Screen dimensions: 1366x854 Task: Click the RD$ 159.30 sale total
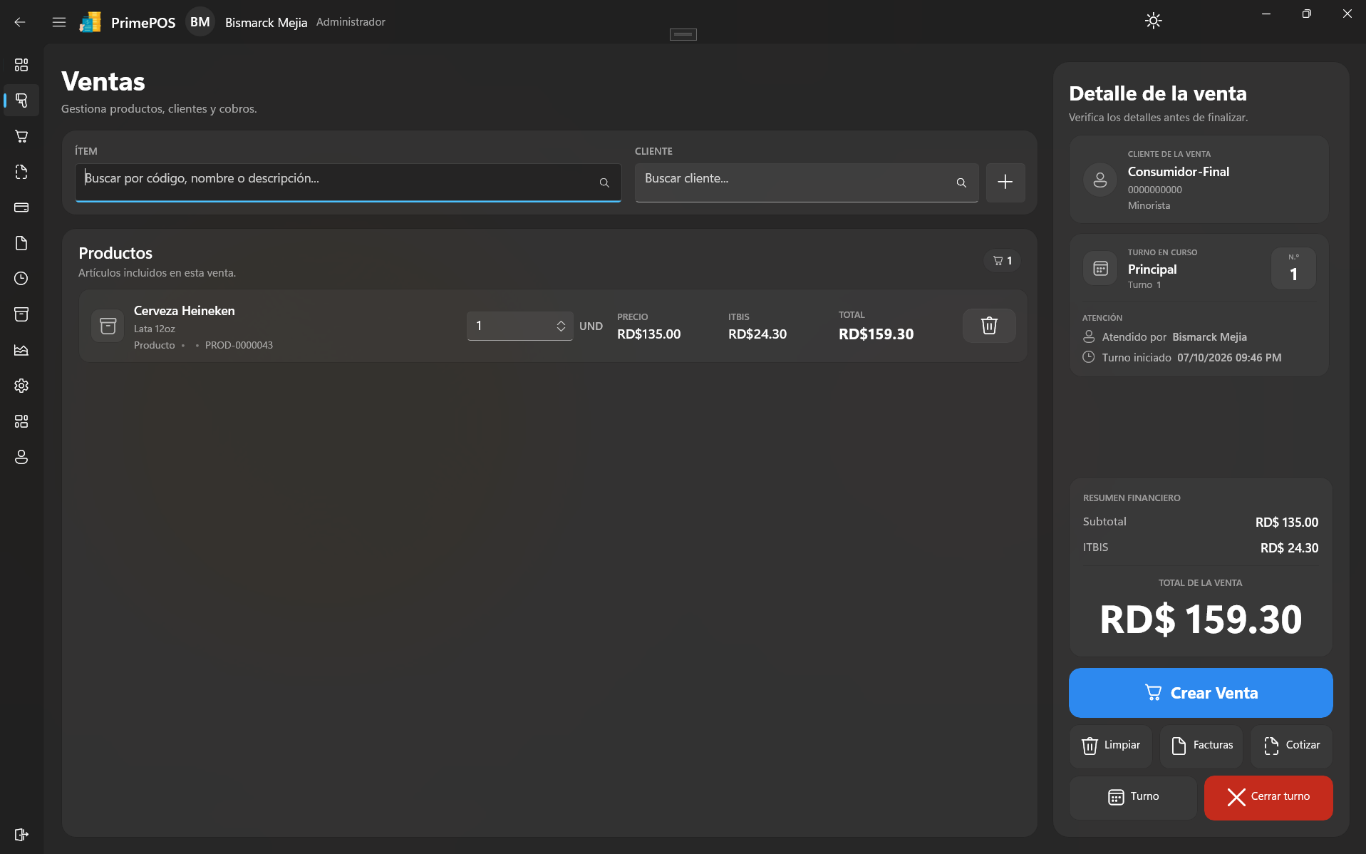coord(1201,619)
